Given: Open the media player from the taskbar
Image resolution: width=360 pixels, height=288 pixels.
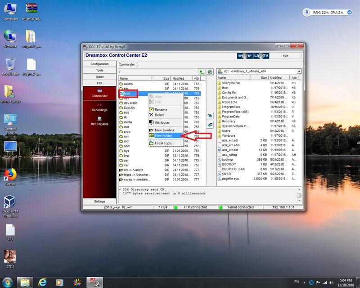Looking at the screenshot, I should click(59, 283).
